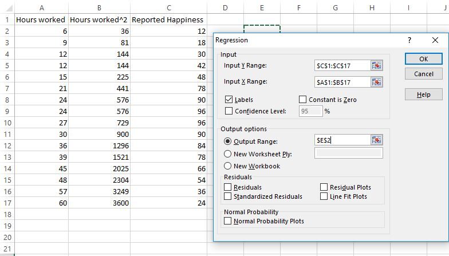Screen dimensions: 449x256
Task: Select cell containing 'Hours worked' header
Action: [x=41, y=19]
